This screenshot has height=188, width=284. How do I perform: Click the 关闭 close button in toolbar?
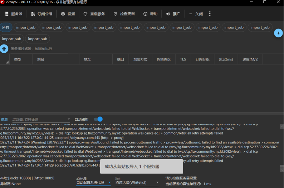pos(196,14)
